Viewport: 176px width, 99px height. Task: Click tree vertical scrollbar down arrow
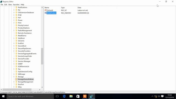tap(42, 87)
